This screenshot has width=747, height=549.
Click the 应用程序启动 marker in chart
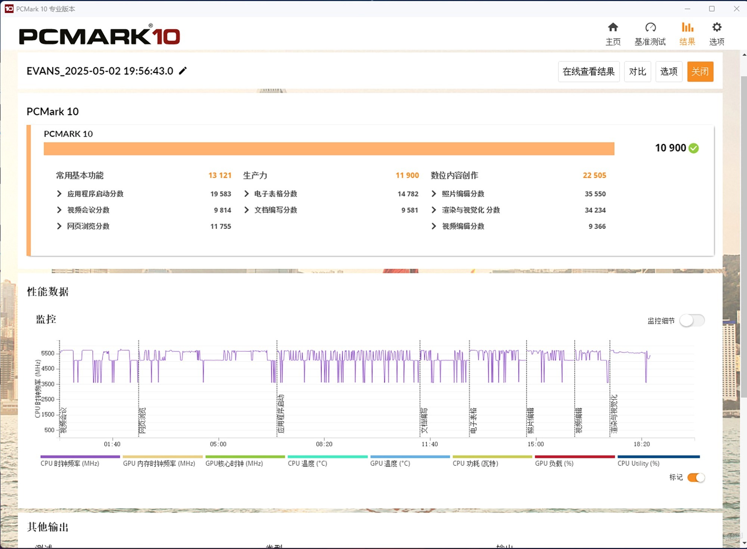281,413
